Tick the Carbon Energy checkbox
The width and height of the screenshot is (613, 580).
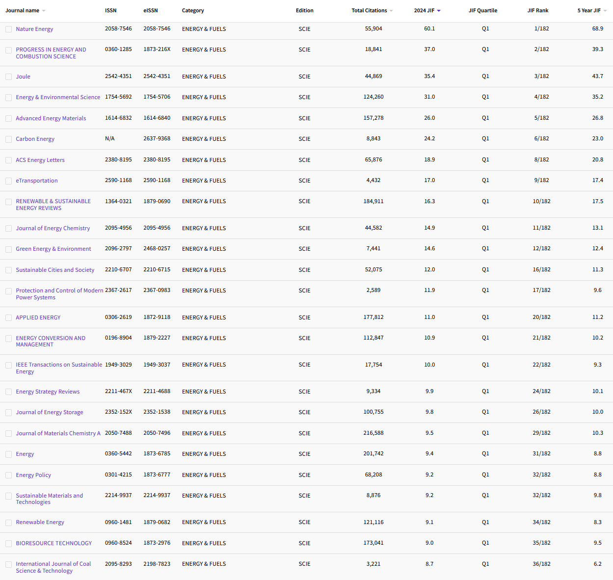pyautogui.click(x=9, y=139)
